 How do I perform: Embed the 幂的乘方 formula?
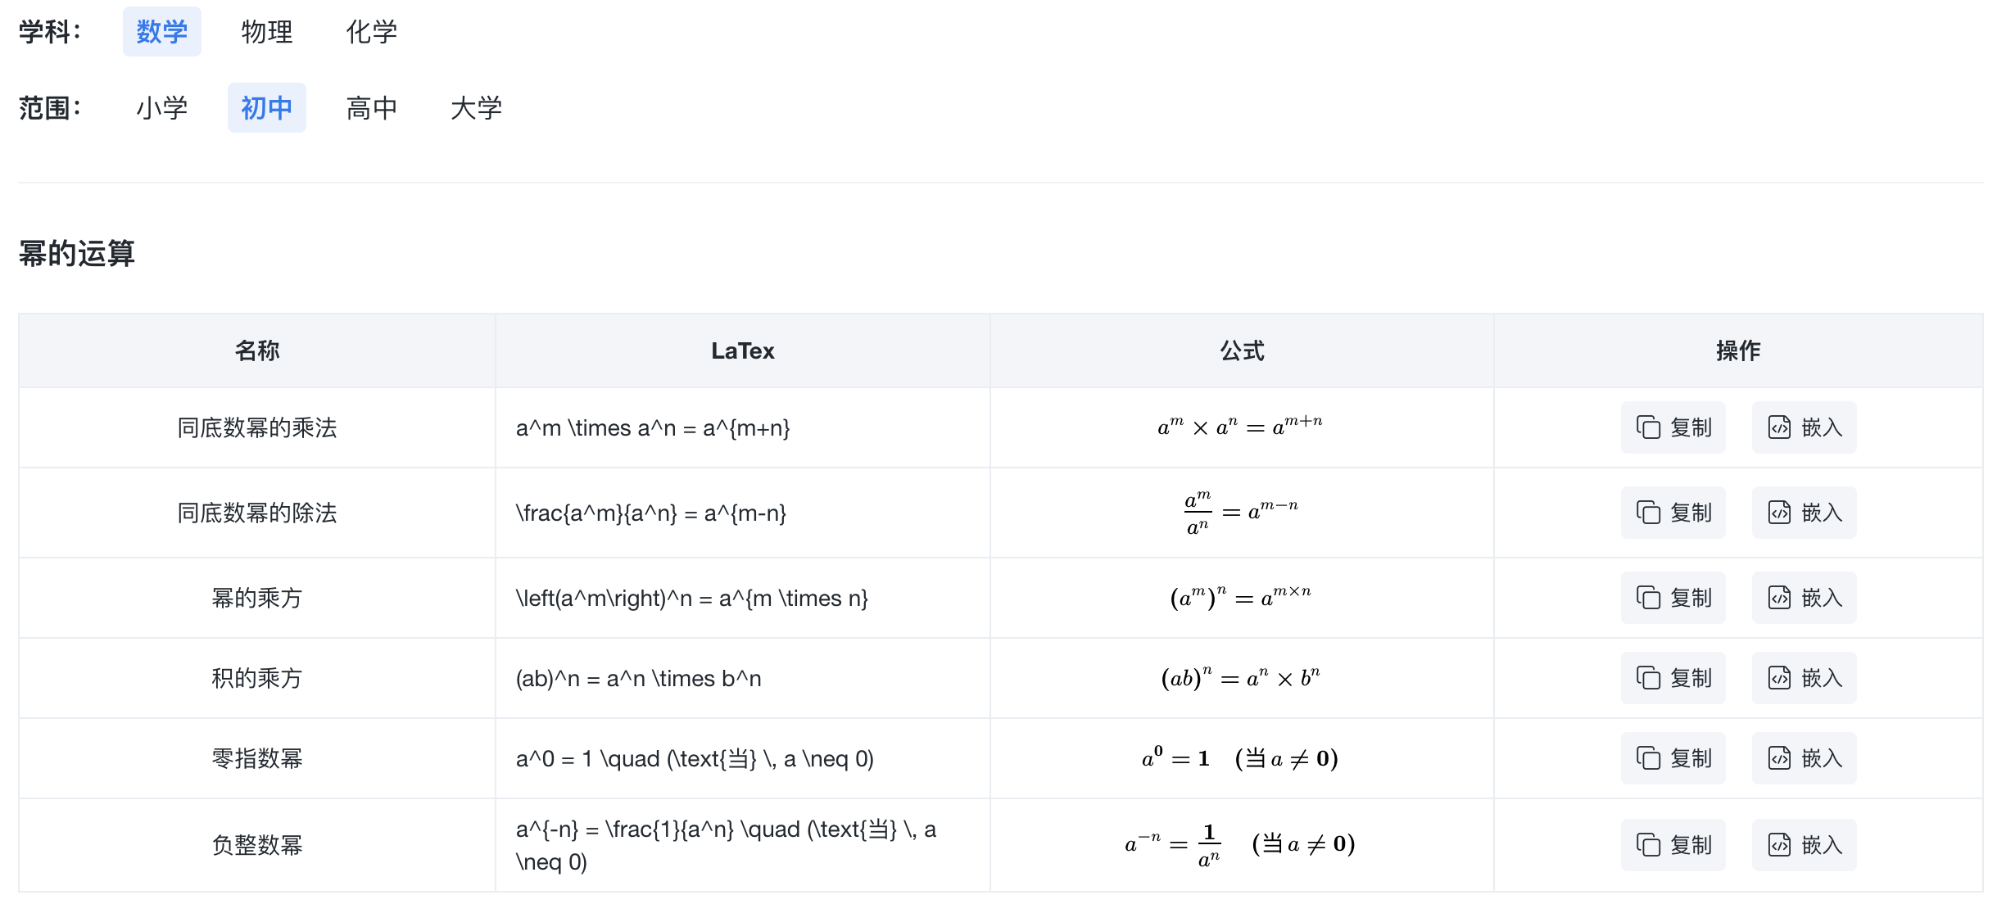pyautogui.click(x=1804, y=598)
